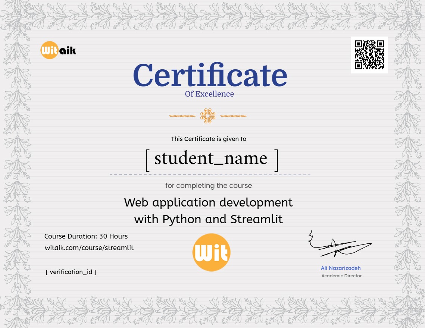Screen dimensions: 425x328
Task: Click 'Web application development' title line
Action: pos(209,203)
